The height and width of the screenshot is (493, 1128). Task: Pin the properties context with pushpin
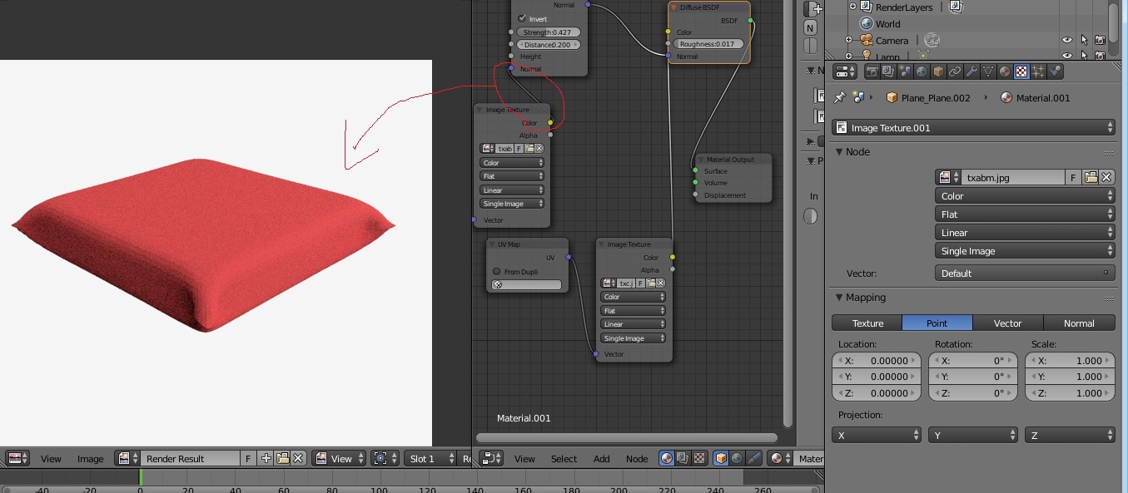pyautogui.click(x=840, y=98)
